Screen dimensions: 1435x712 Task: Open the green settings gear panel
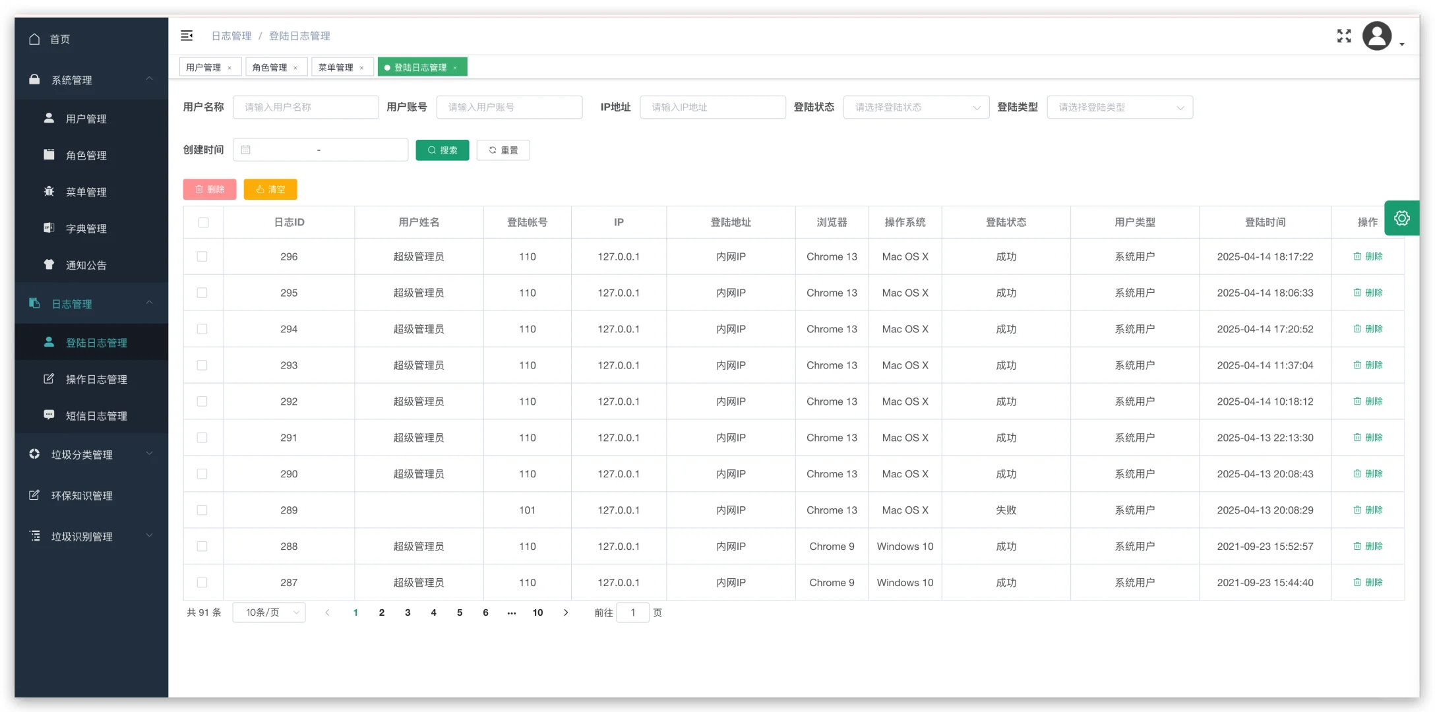pyautogui.click(x=1401, y=218)
